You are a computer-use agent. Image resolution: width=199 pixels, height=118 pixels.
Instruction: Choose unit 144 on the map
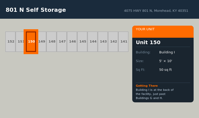(93, 42)
